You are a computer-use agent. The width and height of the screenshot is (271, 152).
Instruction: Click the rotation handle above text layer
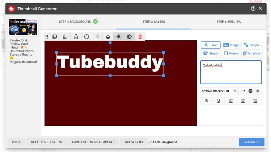point(110,43)
